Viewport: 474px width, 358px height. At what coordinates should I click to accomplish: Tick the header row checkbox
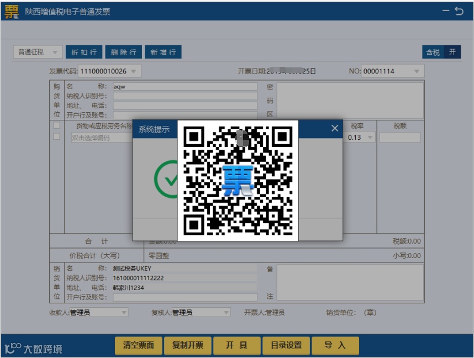[x=56, y=125]
